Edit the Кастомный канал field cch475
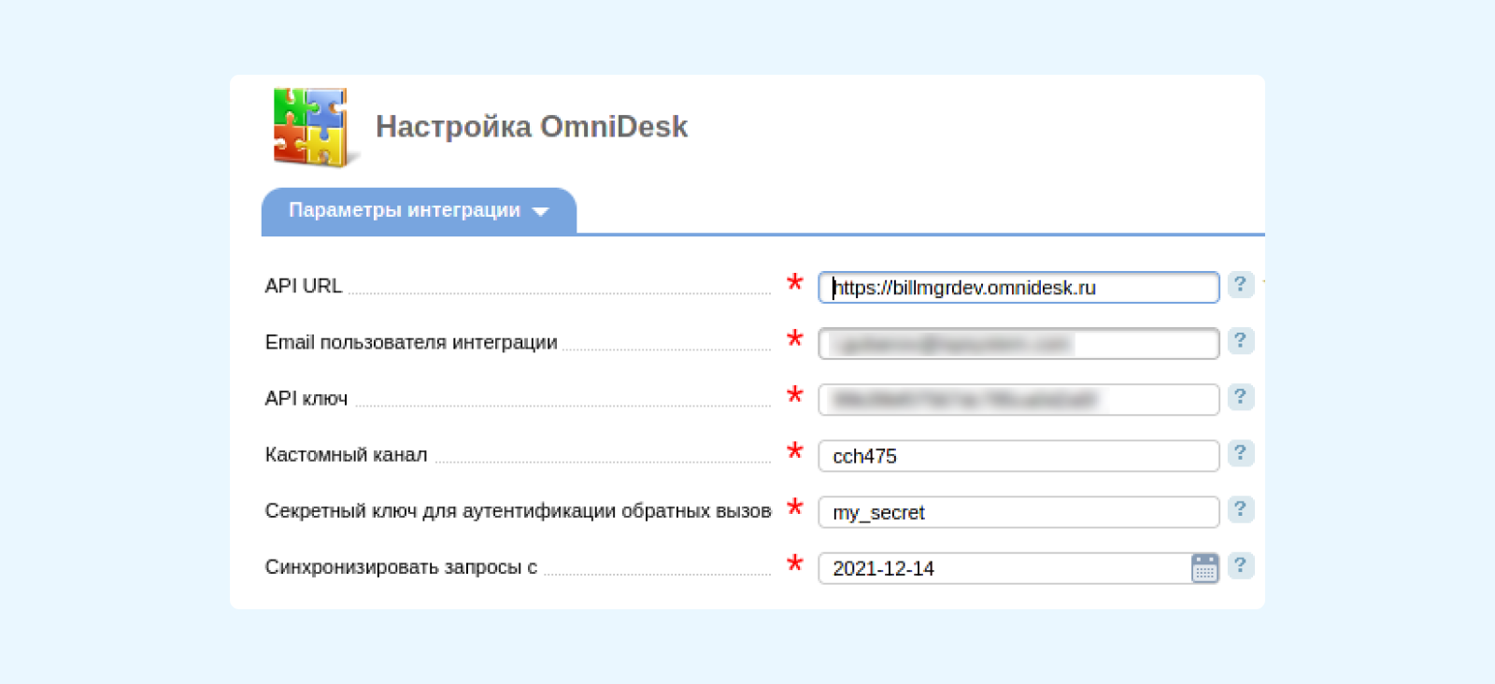 (x=1018, y=456)
